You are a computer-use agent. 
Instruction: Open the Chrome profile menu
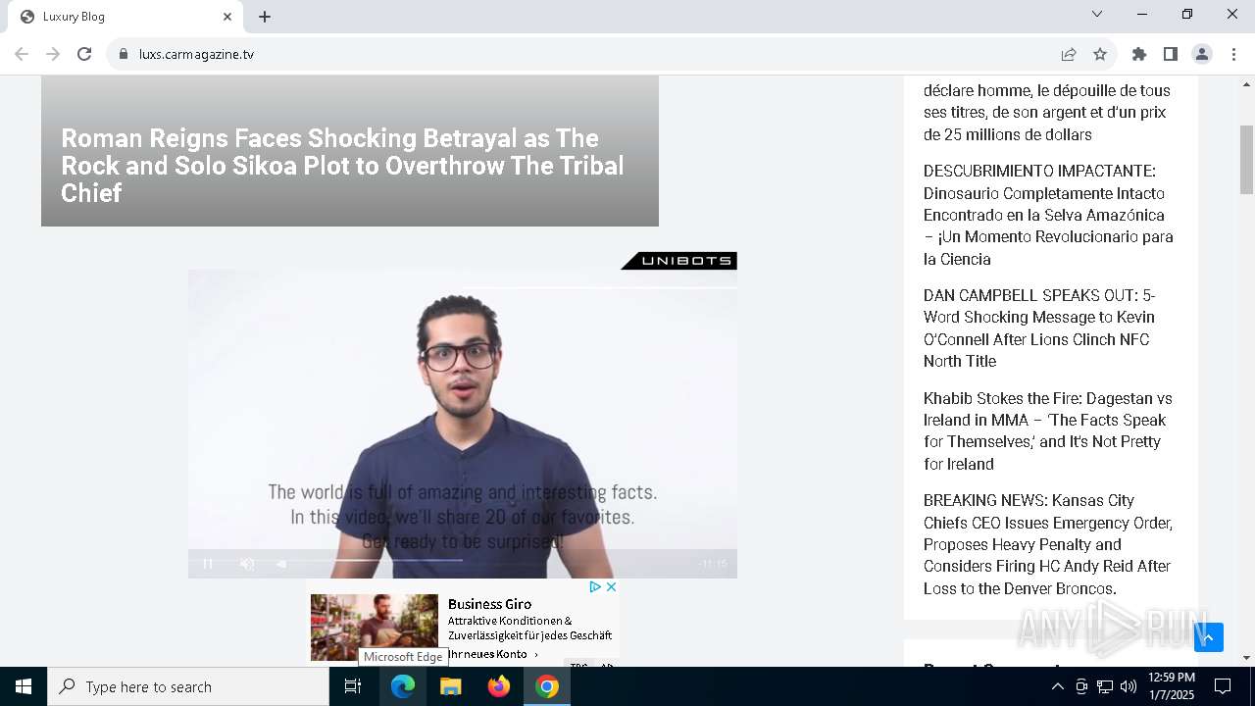(x=1202, y=54)
